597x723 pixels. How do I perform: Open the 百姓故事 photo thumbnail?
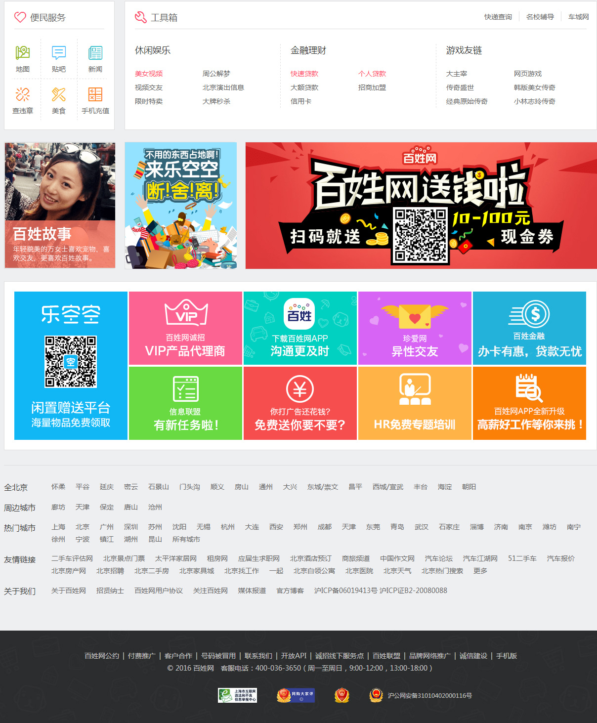[60, 206]
